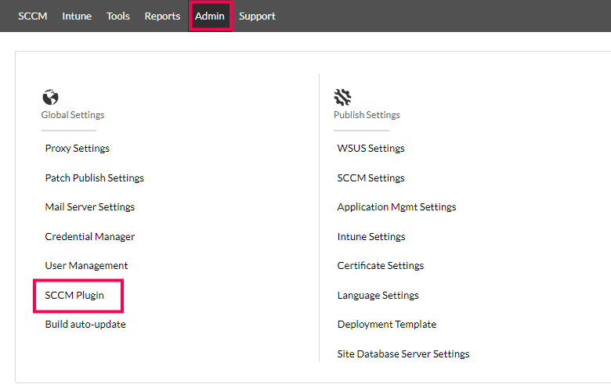Click the Global Settings heading text

coord(73,115)
